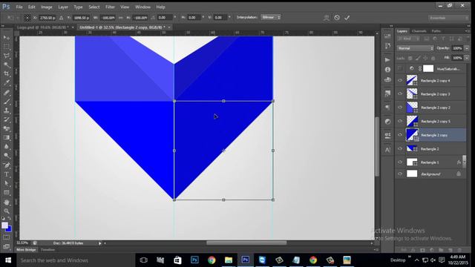Image resolution: width=475 pixels, height=267 pixels.
Task: Select the Dodge tool
Action: coord(7,156)
